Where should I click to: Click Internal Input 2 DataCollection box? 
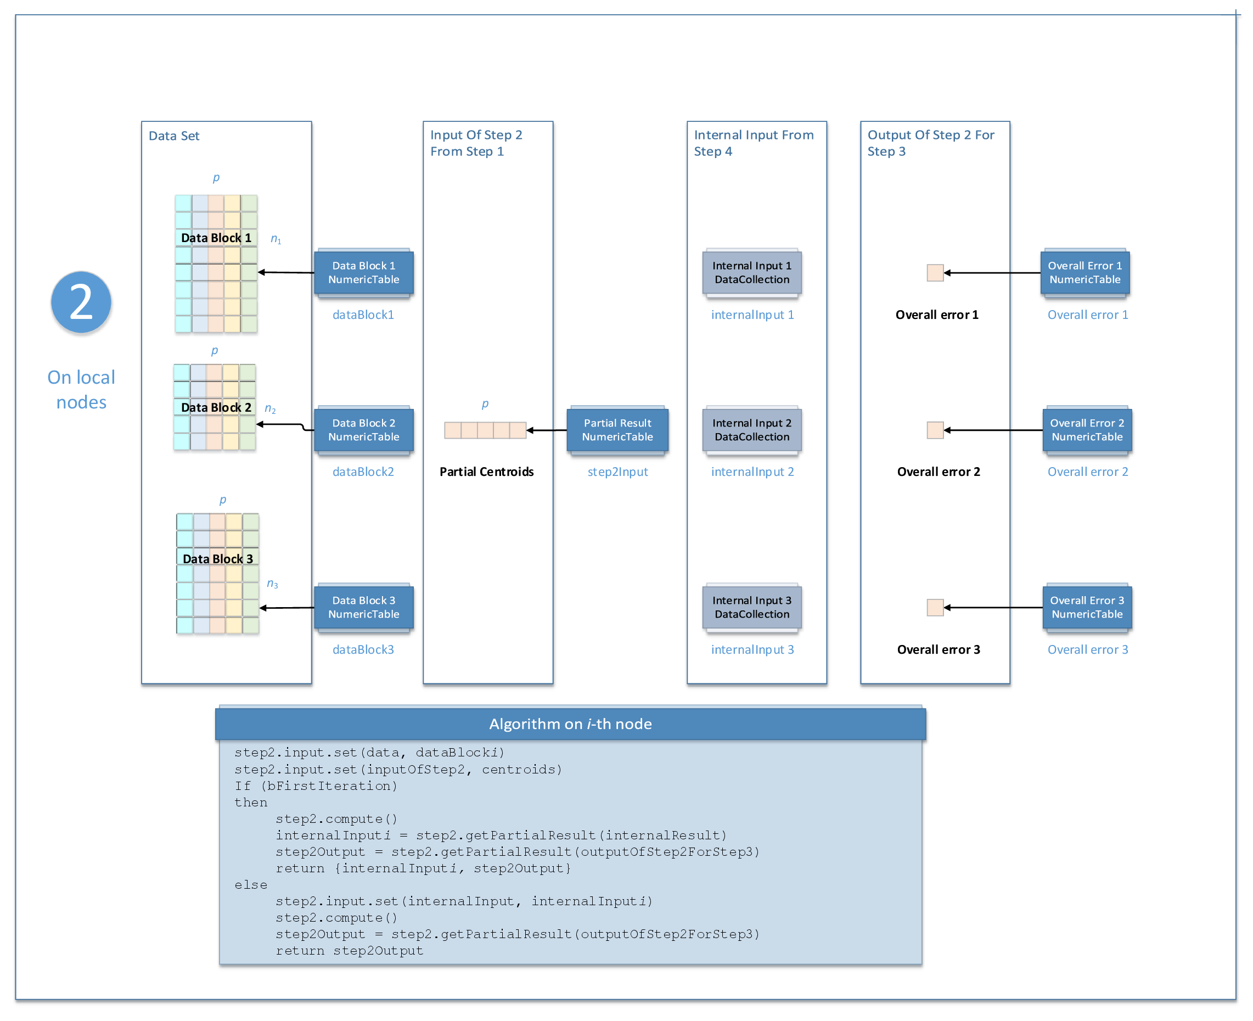[751, 430]
